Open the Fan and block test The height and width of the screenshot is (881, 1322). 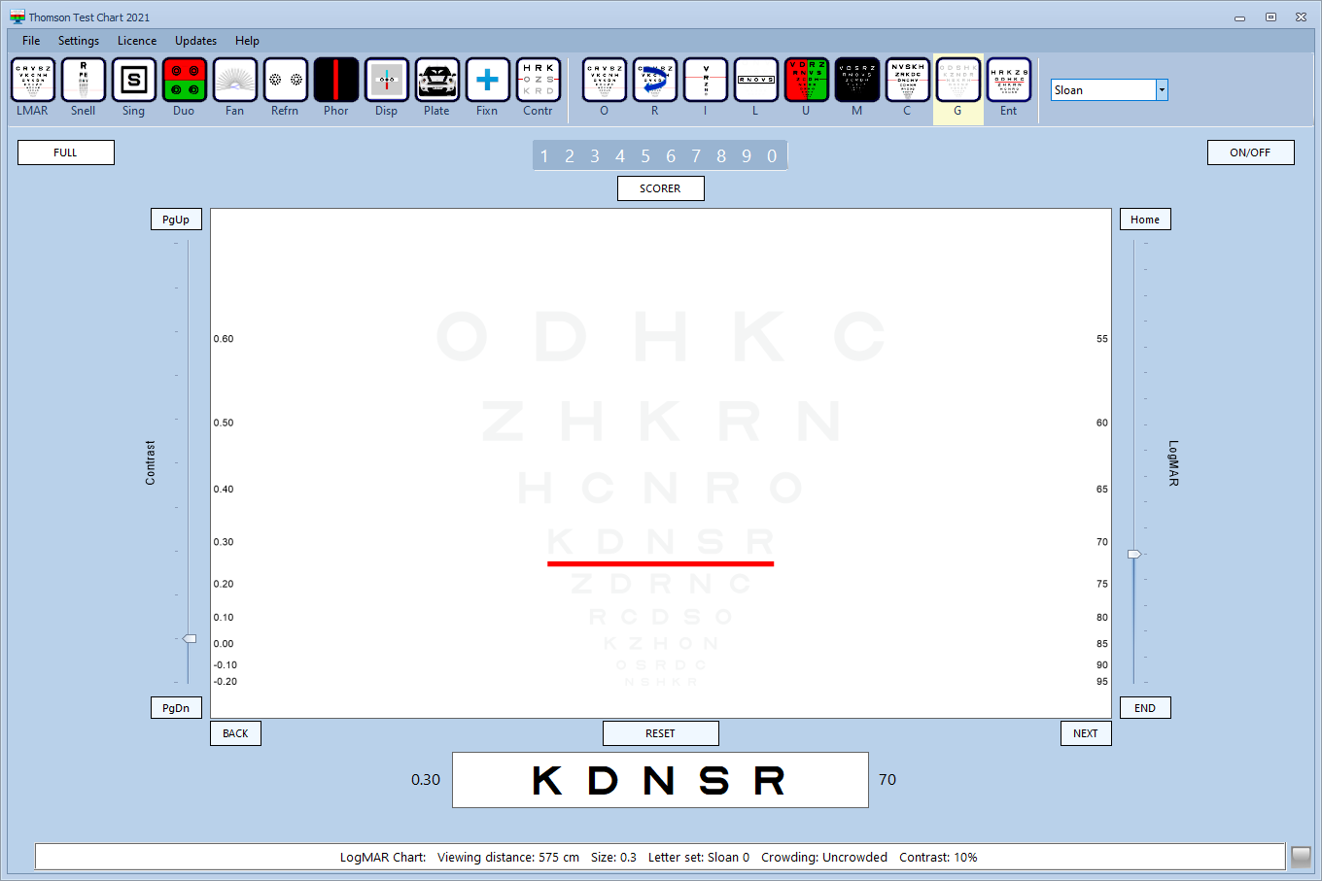click(x=234, y=81)
